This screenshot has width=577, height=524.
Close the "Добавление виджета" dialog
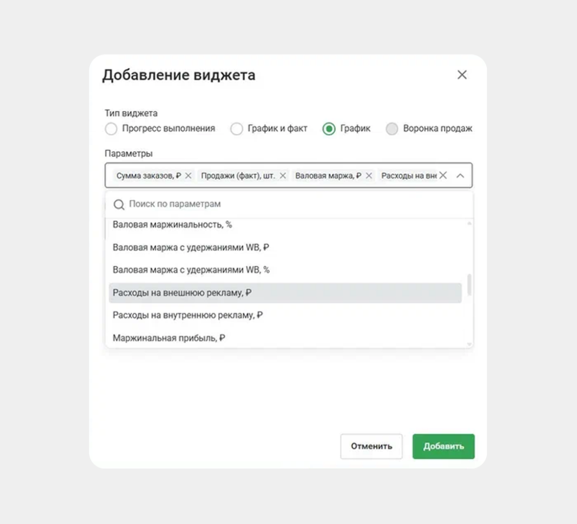[x=462, y=74]
